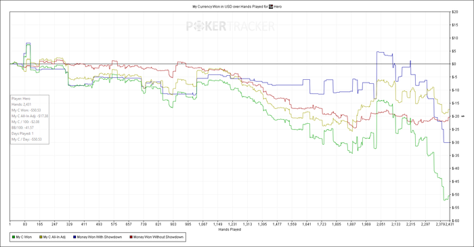Click the 83 tick label on the x-axis
The image size is (474, 247).
pos(25,225)
